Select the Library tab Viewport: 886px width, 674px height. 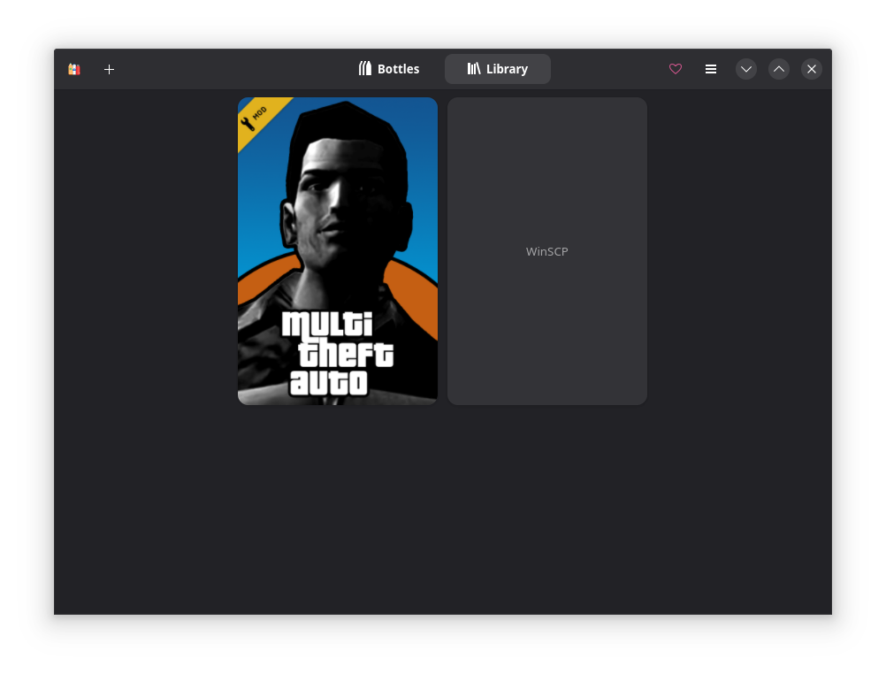pos(498,69)
